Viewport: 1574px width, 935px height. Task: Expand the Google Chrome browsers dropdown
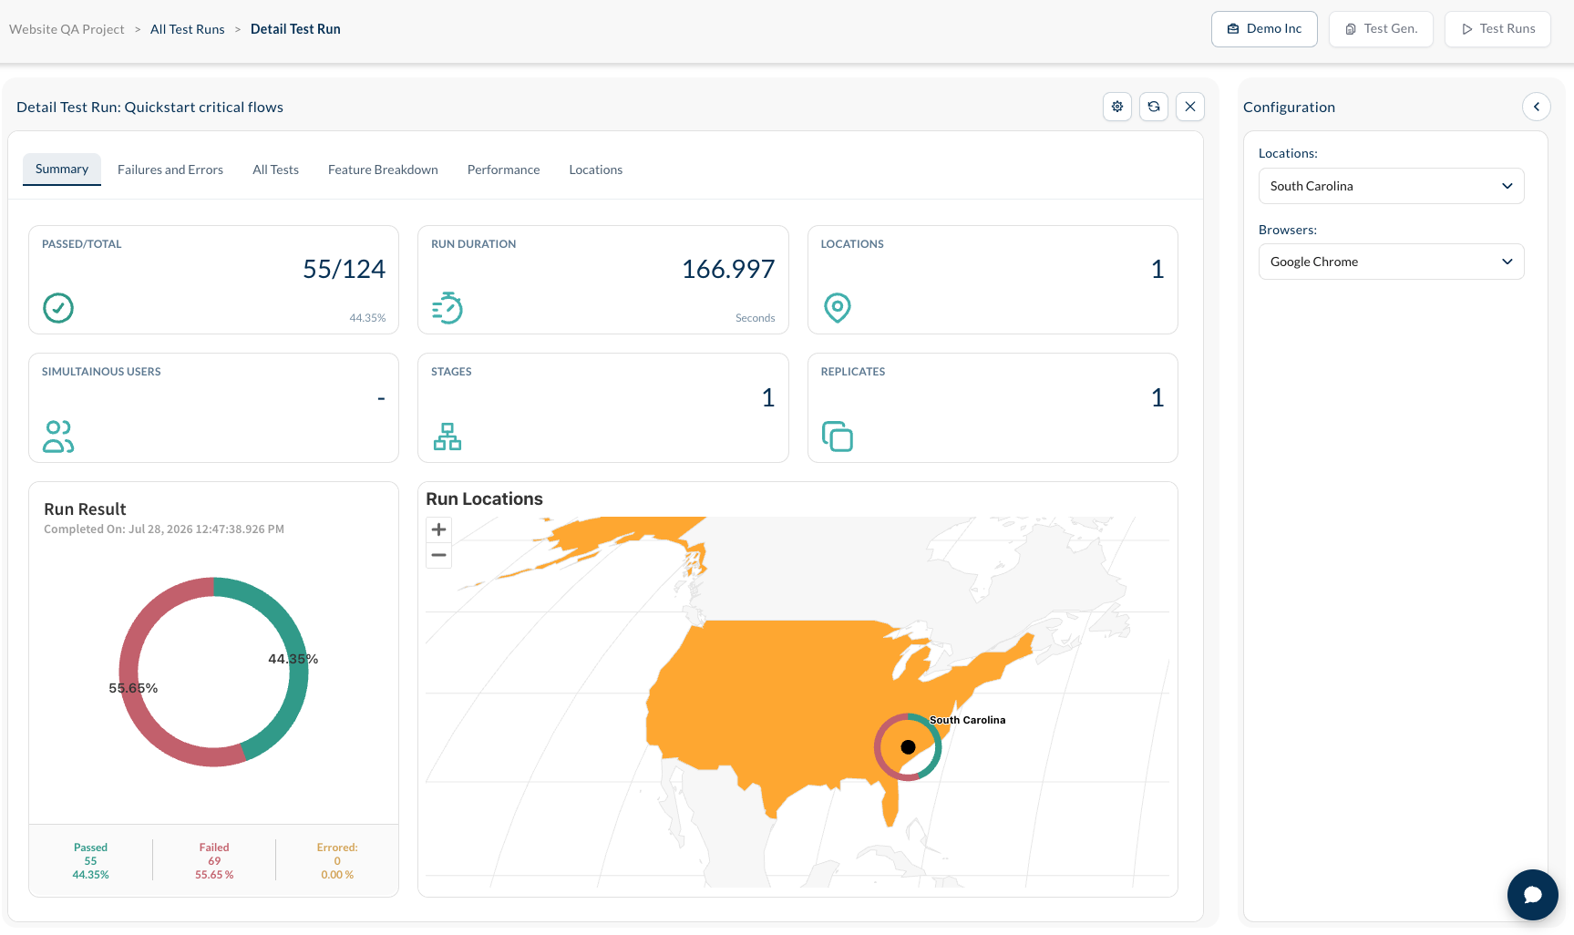[1392, 262]
